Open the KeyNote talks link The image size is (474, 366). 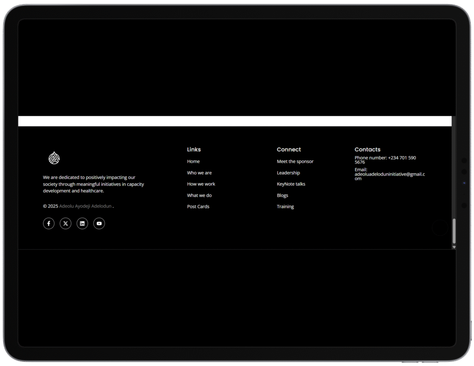point(291,184)
